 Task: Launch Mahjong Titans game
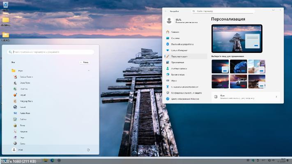(27, 100)
